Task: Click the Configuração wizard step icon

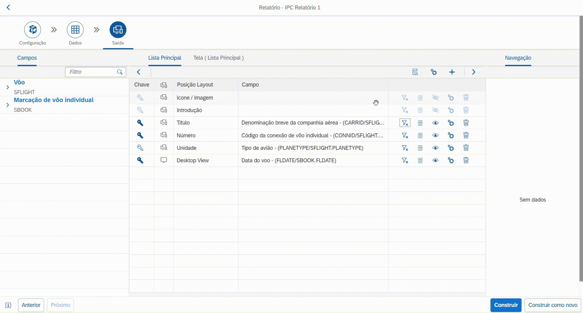Action: pos(33,30)
